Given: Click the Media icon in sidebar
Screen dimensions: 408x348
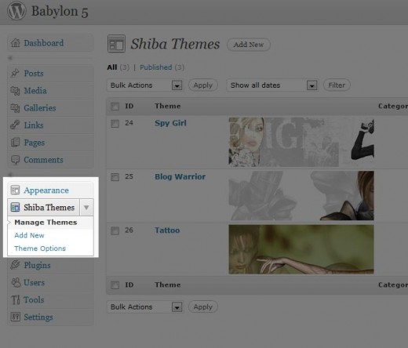Looking at the screenshot, I should pos(15,91).
